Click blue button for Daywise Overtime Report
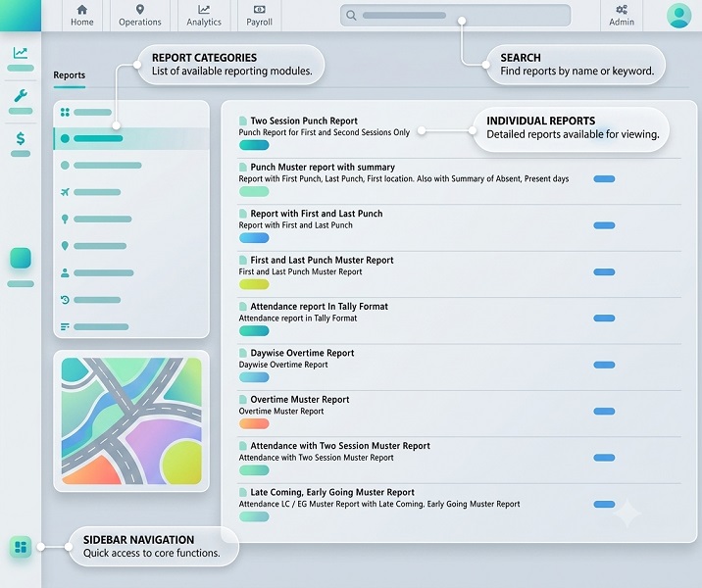The image size is (702, 588). click(x=604, y=365)
